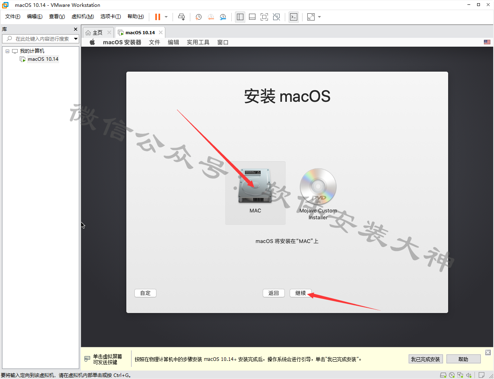Image resolution: width=494 pixels, height=379 pixels.
Task: Close the library panel
Action: click(76, 29)
